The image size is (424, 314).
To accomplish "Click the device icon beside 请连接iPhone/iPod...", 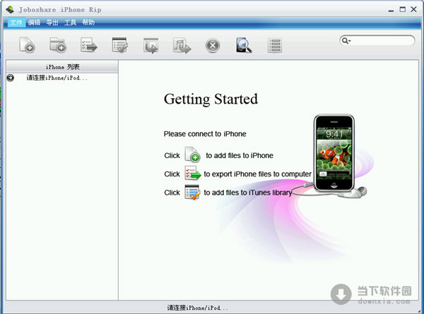I will pyautogui.click(x=11, y=78).
